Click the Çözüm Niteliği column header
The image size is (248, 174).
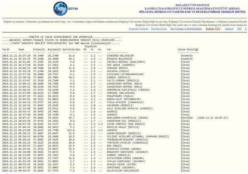pyautogui.click(x=188, y=49)
